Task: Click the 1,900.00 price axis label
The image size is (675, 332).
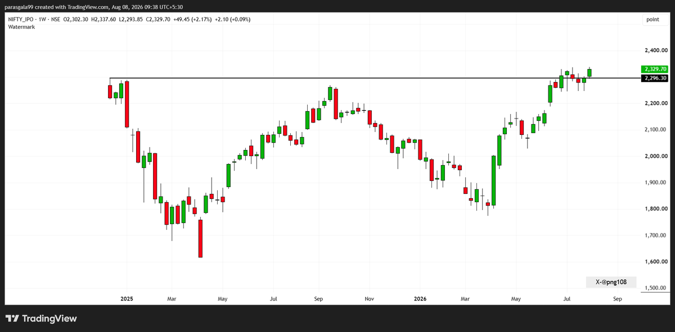Action: click(655, 183)
